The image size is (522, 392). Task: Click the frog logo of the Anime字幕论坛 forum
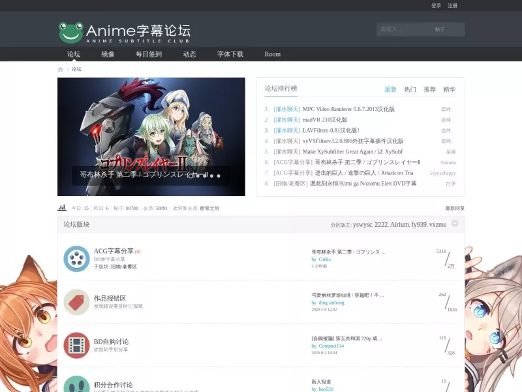click(71, 33)
